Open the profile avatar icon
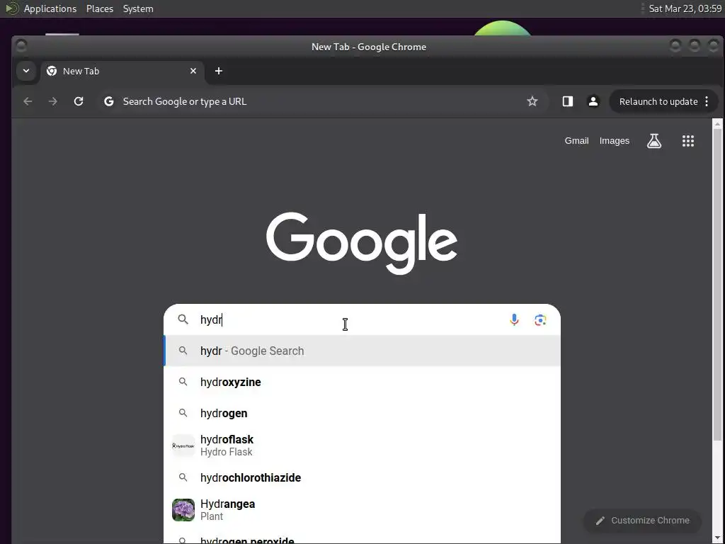 593,101
